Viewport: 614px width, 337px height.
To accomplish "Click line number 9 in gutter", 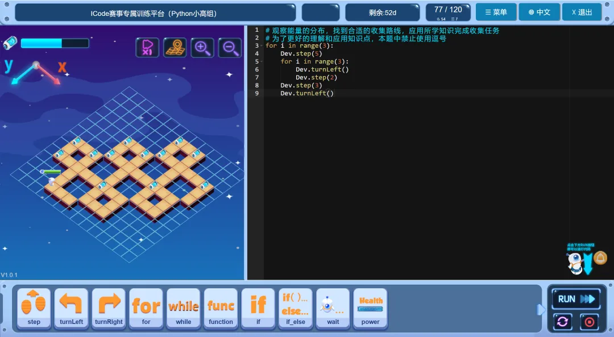I will pos(257,93).
